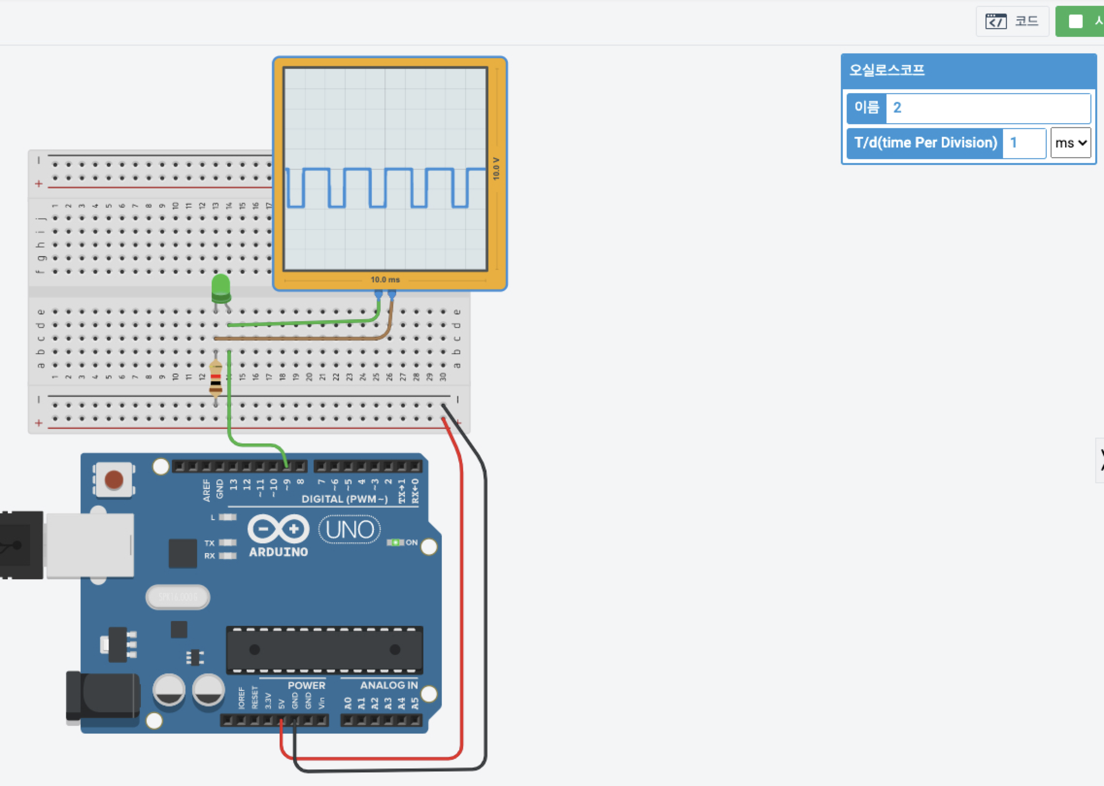
Task: Select the resistor component
Action: (216, 379)
